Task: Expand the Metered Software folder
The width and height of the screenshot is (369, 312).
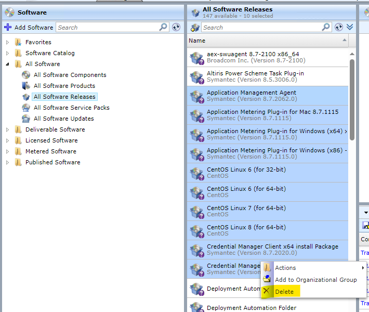Action: click(7, 151)
